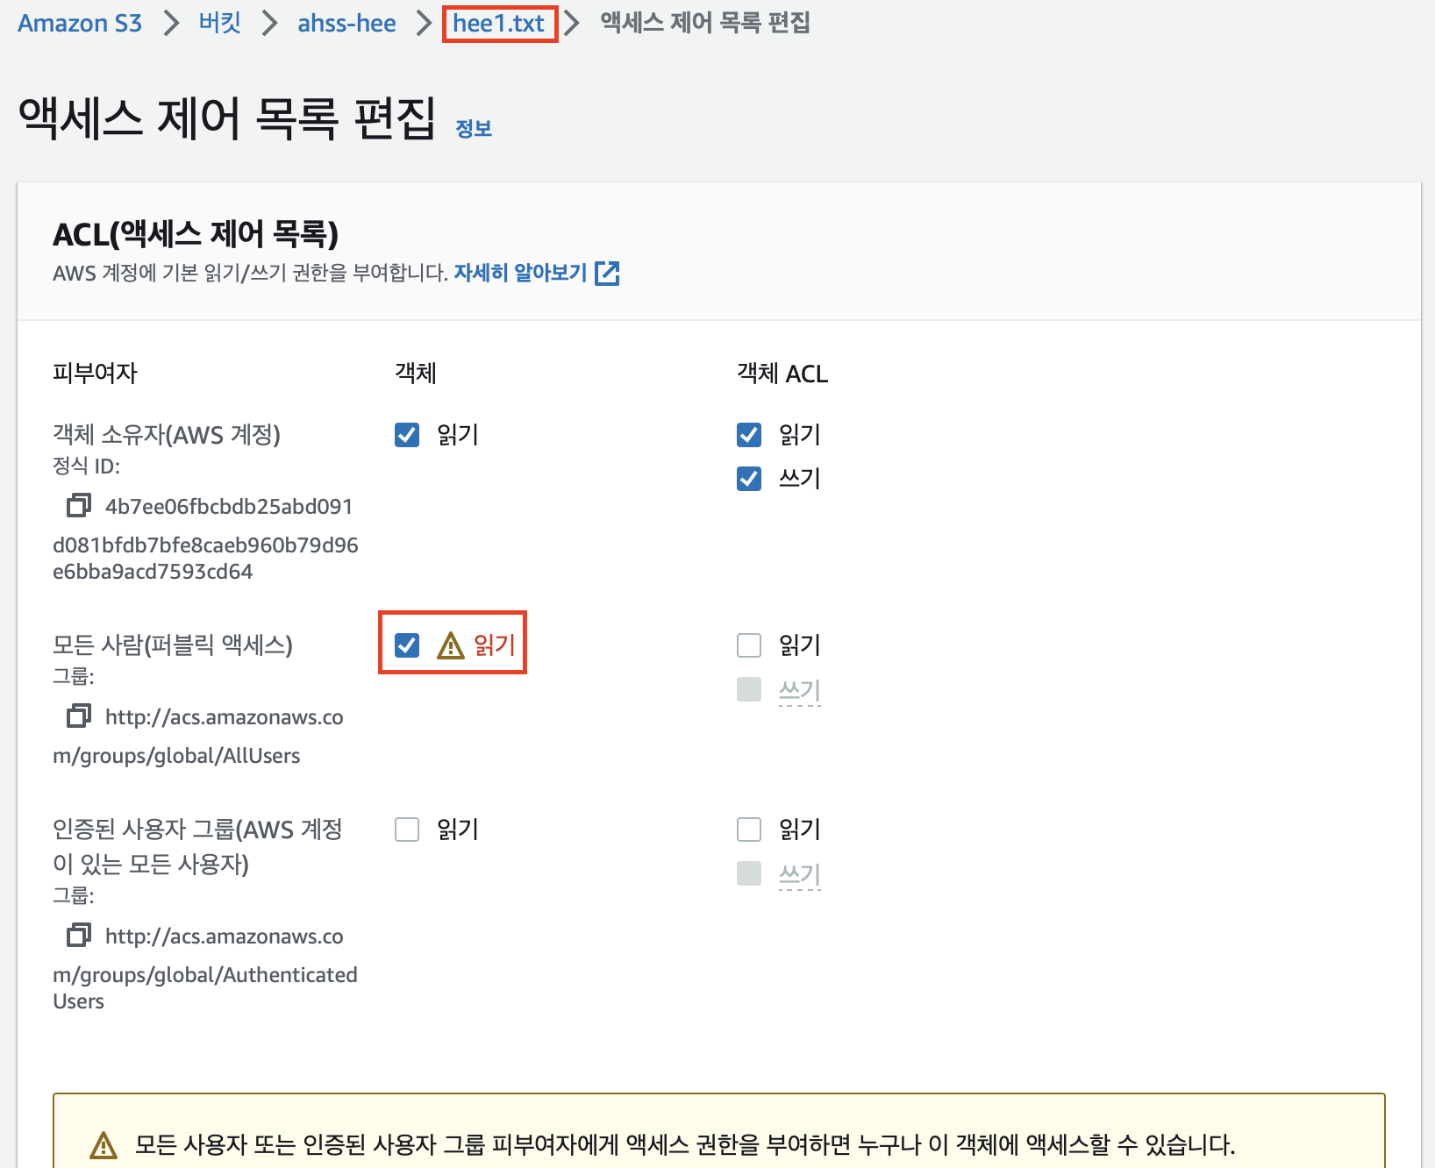Screen dimensions: 1435x1168
Task: Click 쓰기 label under authenticated users ACL
Action: (x=800, y=874)
